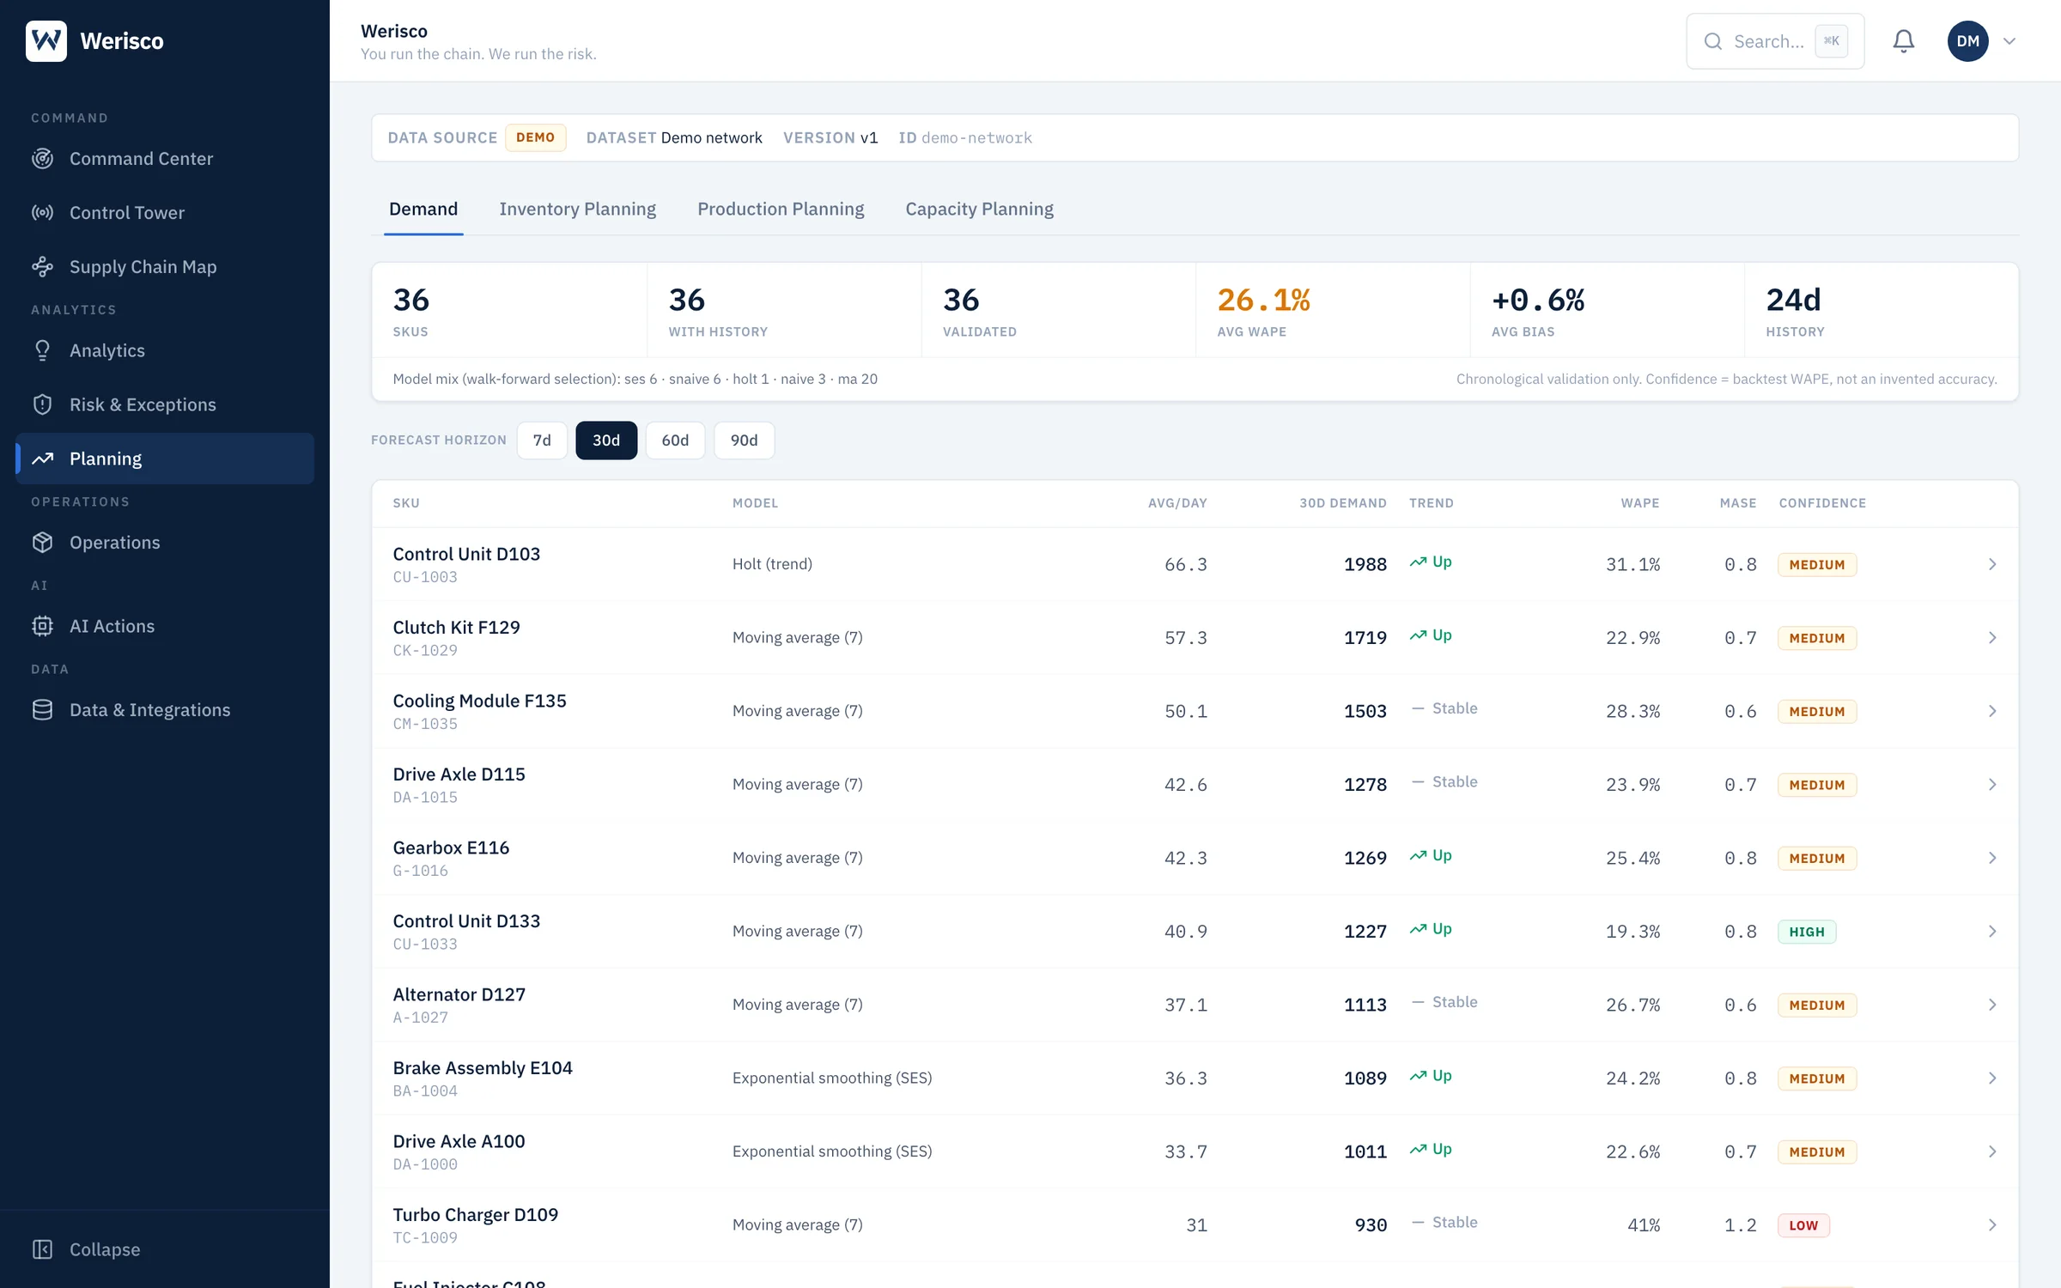Click 1503 demand value for Cooling Module F135
The height and width of the screenshot is (1288, 2061).
(x=1365, y=711)
